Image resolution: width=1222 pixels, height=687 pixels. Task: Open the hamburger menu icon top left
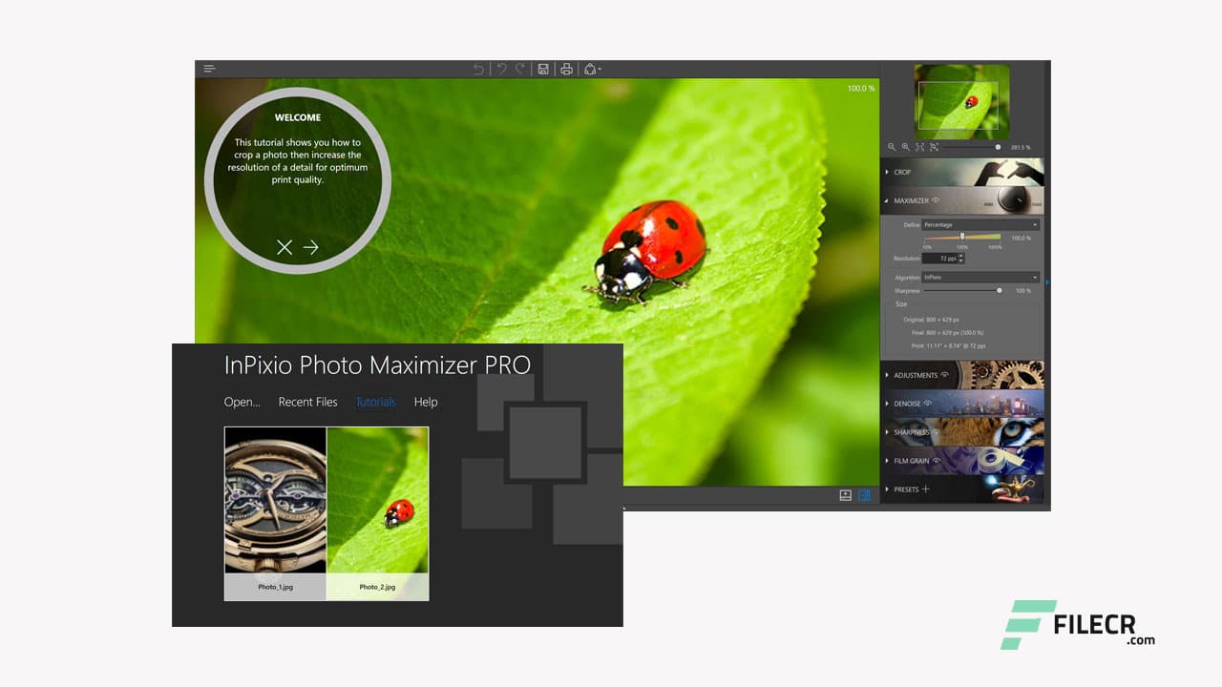point(209,68)
